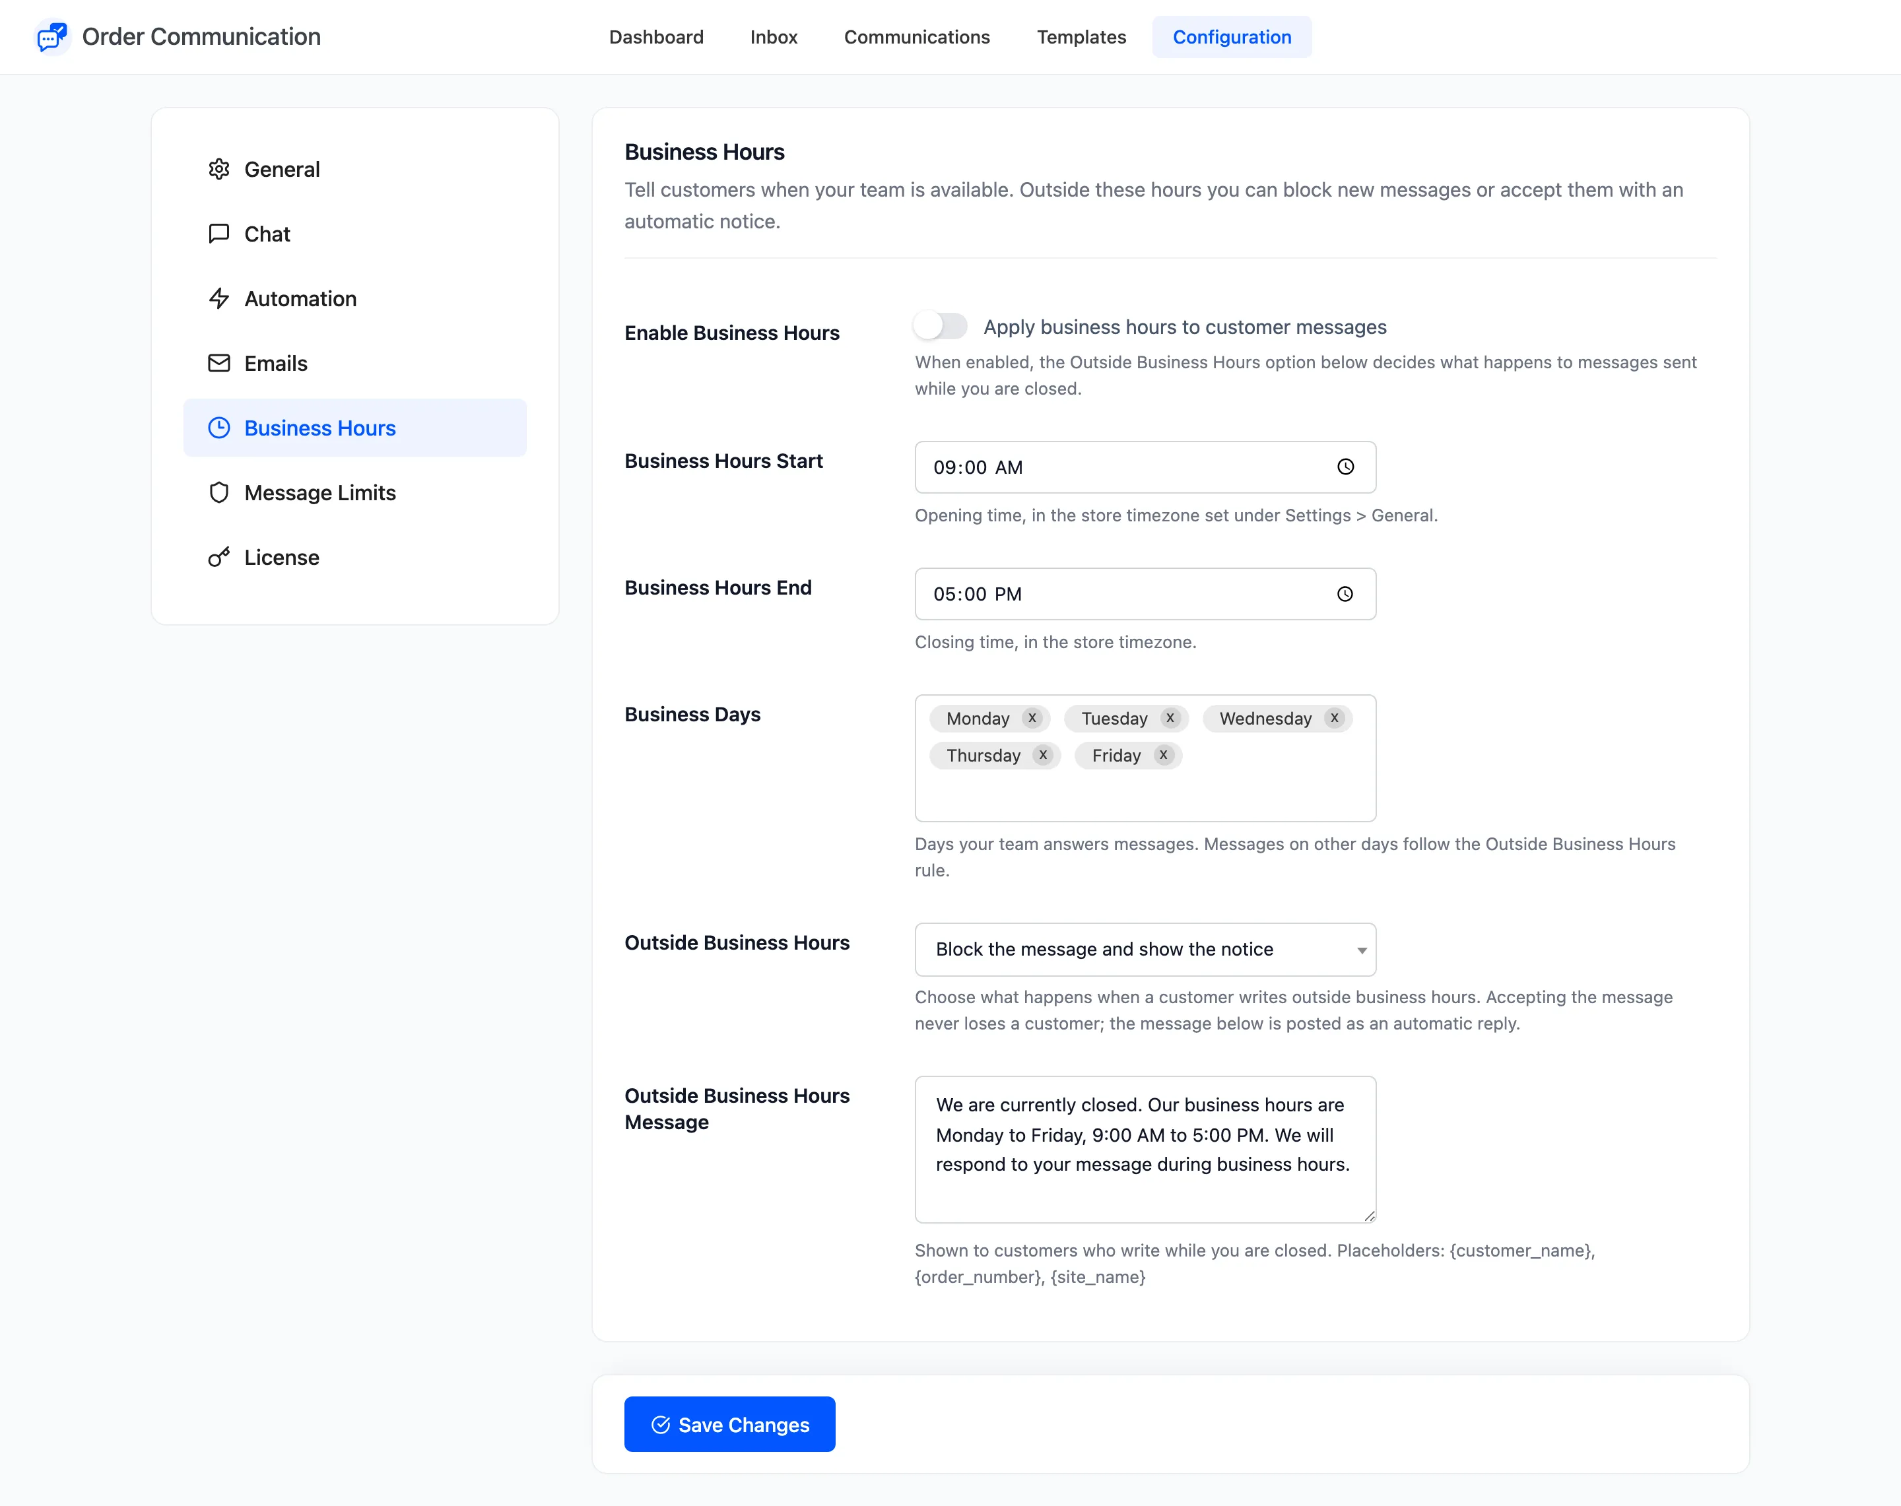
Task: Click the Business Hours clock sidebar icon
Action: coord(218,428)
